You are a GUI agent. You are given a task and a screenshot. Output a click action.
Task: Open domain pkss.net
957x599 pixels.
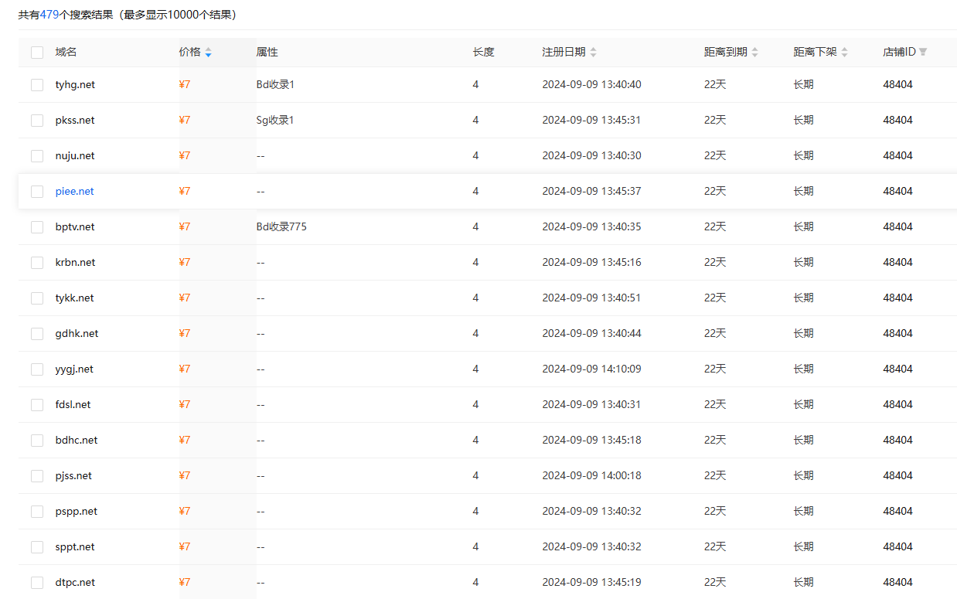[x=75, y=121]
